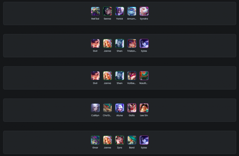Click the Rek'Sai champion icon

click(x=95, y=11)
